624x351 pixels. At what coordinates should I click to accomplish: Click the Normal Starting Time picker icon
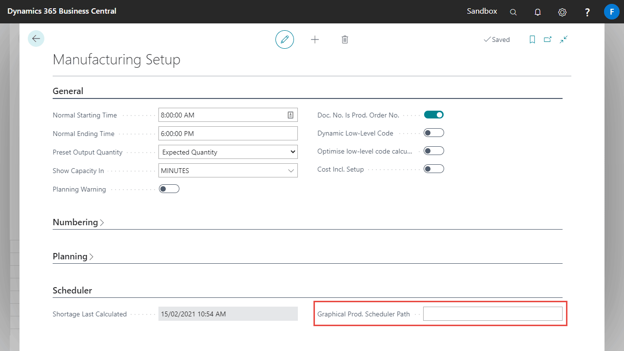291,115
